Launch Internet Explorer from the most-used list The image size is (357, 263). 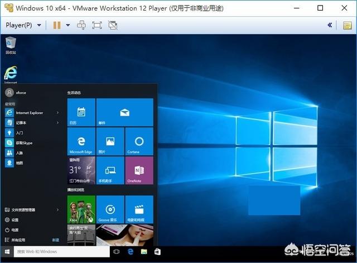click(32, 113)
